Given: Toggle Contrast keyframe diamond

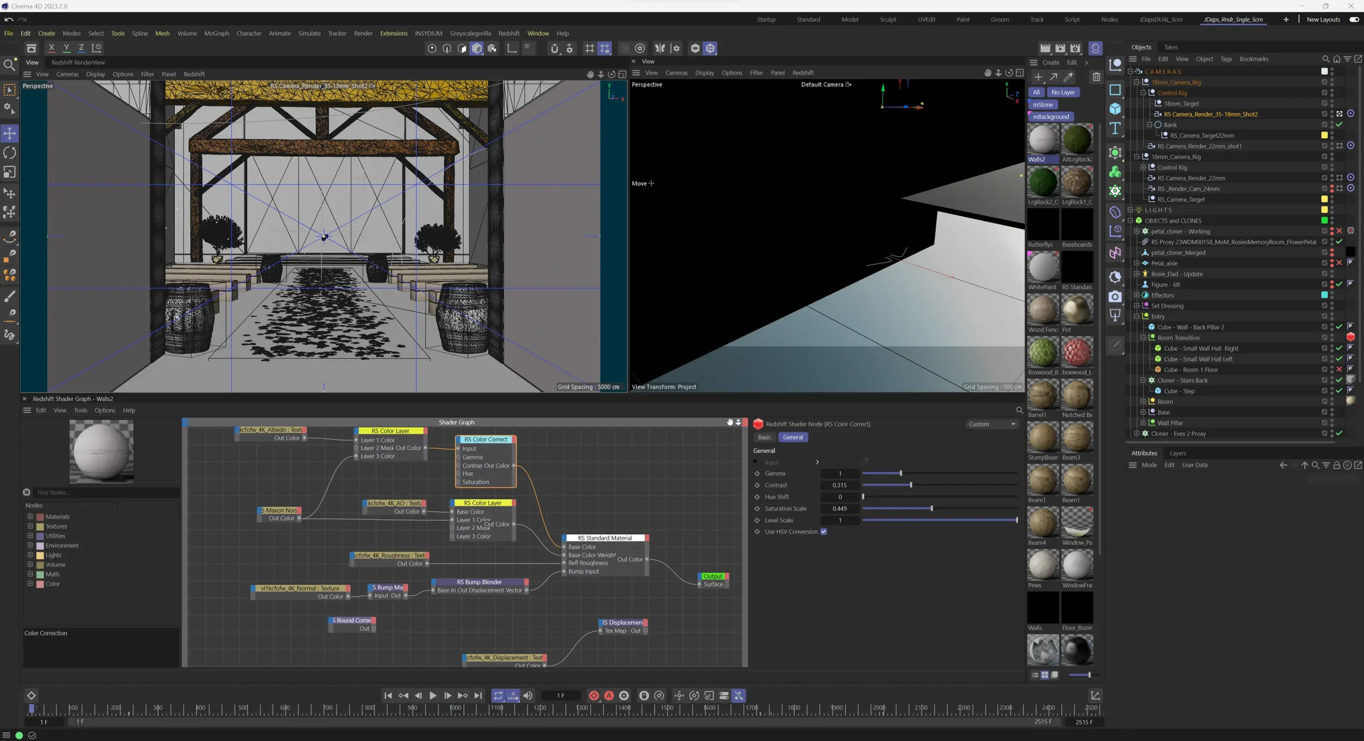Looking at the screenshot, I should coord(757,485).
